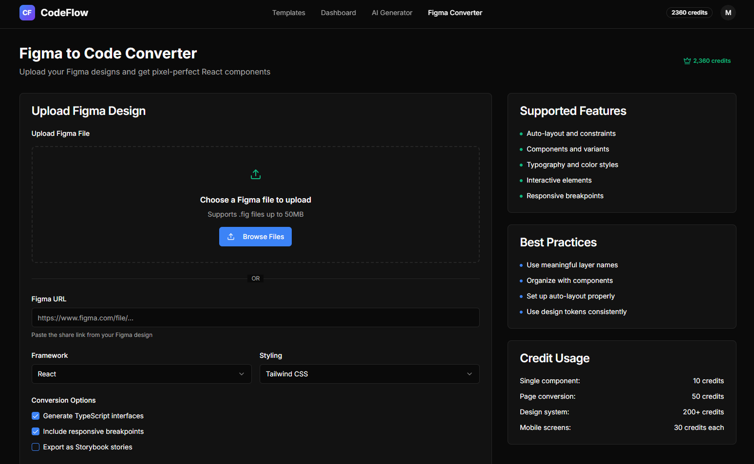Viewport: 754px width, 464px height.
Task: Click the Choose a Figma file to upload text
Action: click(x=256, y=200)
